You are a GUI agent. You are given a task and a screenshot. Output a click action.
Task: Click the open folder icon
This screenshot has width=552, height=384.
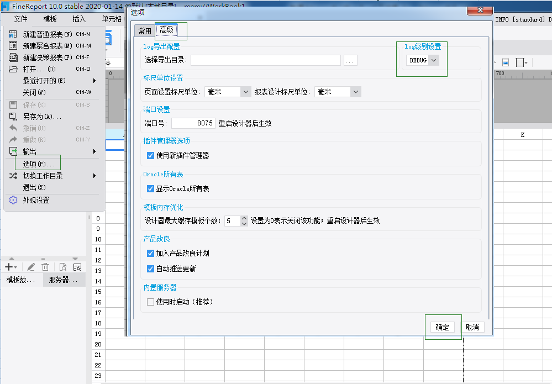(x=13, y=69)
